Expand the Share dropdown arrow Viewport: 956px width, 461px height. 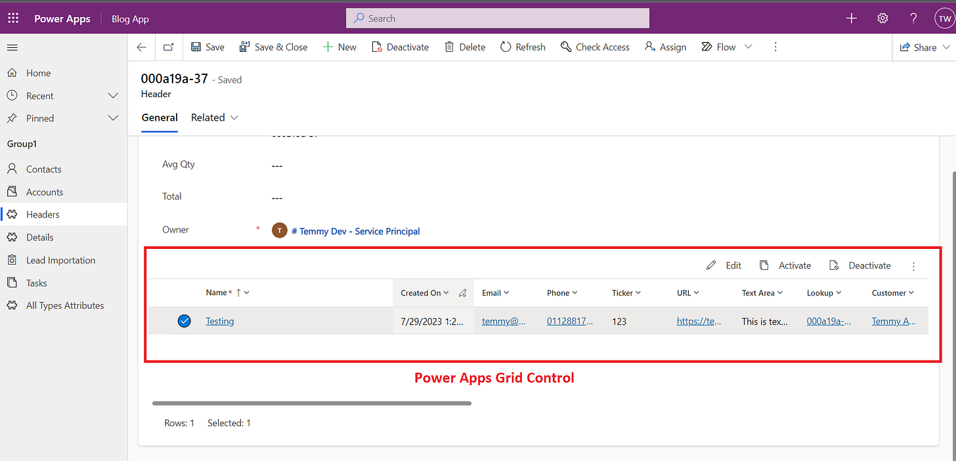946,47
